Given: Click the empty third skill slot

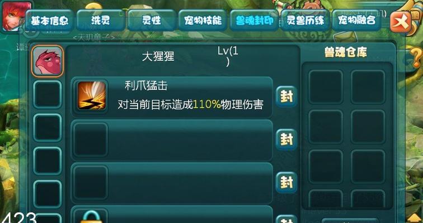Looking at the screenshot, I should coord(91,182).
